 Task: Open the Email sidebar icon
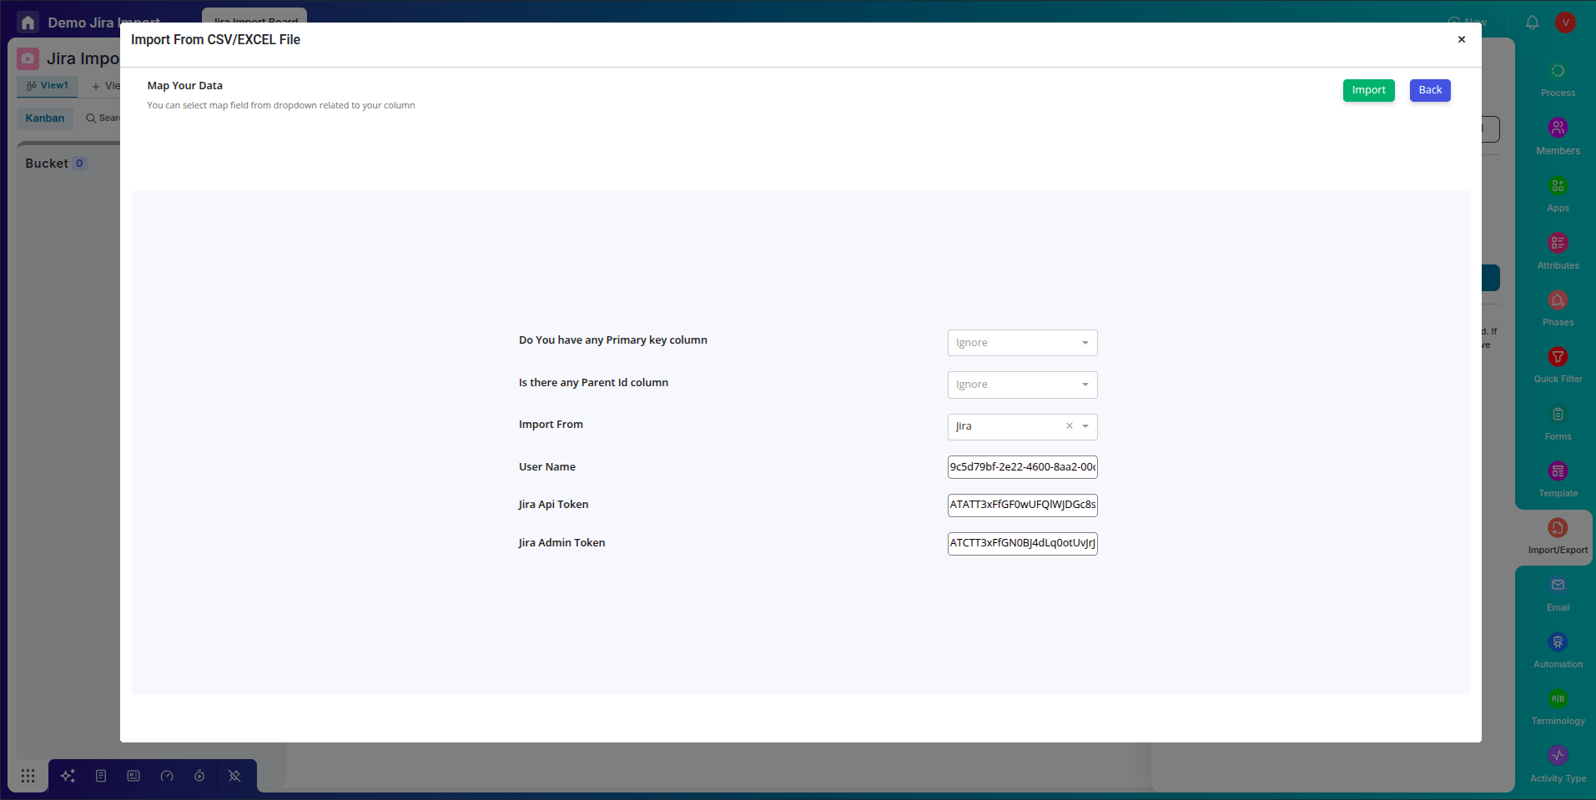coord(1558,585)
